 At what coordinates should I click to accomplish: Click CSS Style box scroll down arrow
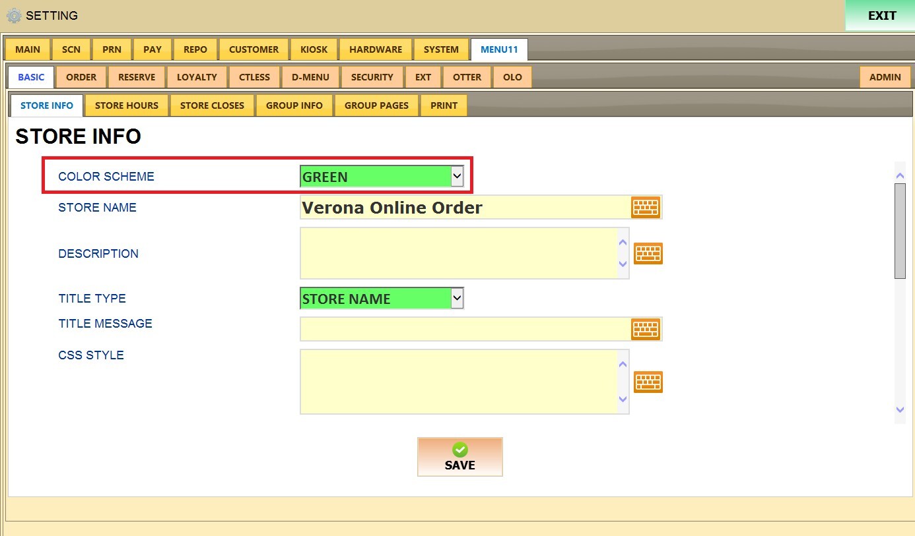click(623, 399)
